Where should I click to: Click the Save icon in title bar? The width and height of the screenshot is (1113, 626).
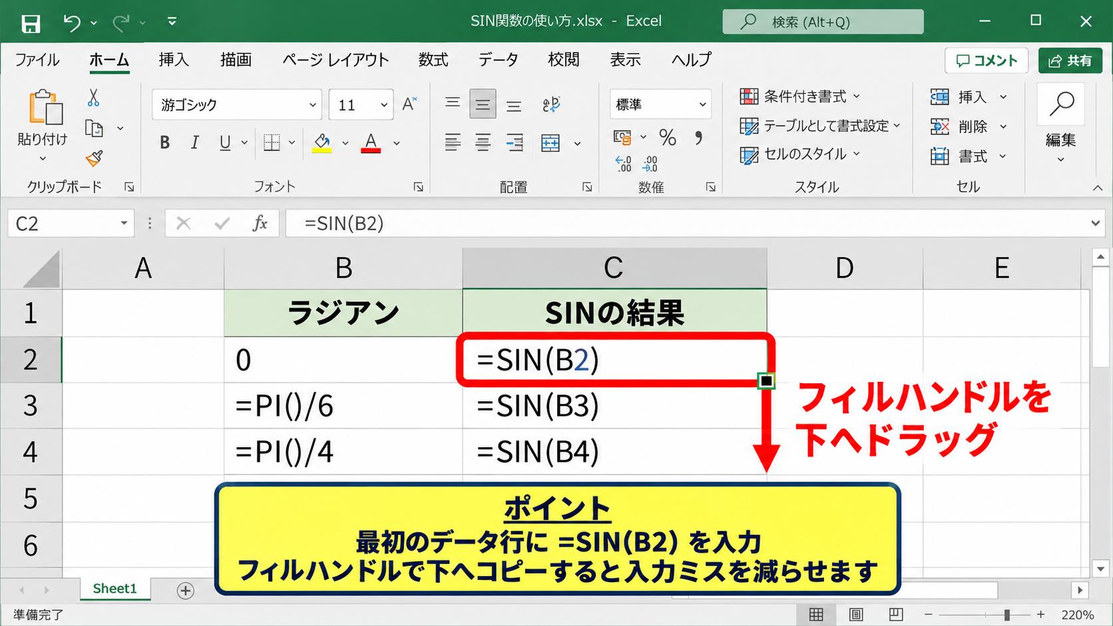pyautogui.click(x=31, y=23)
